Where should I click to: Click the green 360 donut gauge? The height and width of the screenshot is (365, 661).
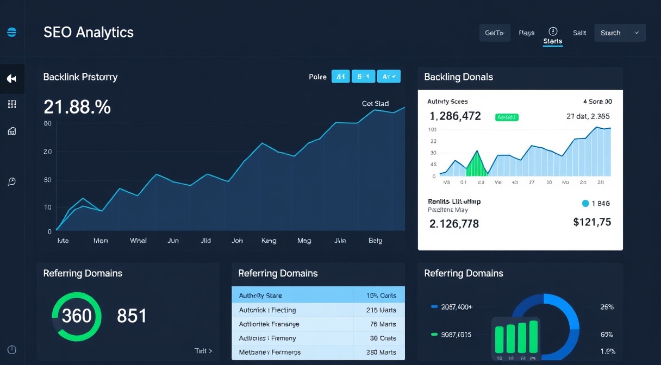point(77,317)
